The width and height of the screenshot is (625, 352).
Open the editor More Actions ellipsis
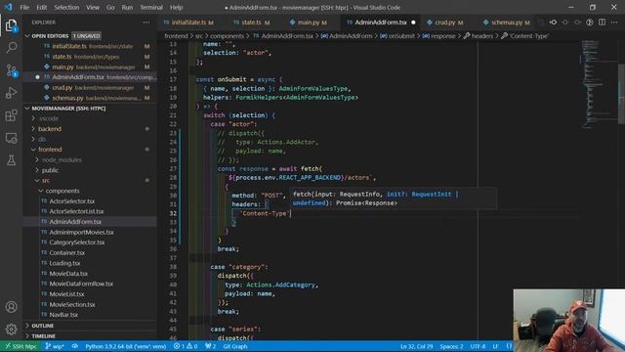[614, 22]
